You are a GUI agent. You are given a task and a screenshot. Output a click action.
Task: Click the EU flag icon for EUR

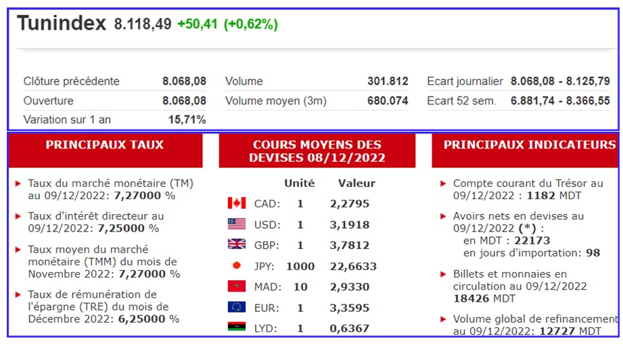236,307
